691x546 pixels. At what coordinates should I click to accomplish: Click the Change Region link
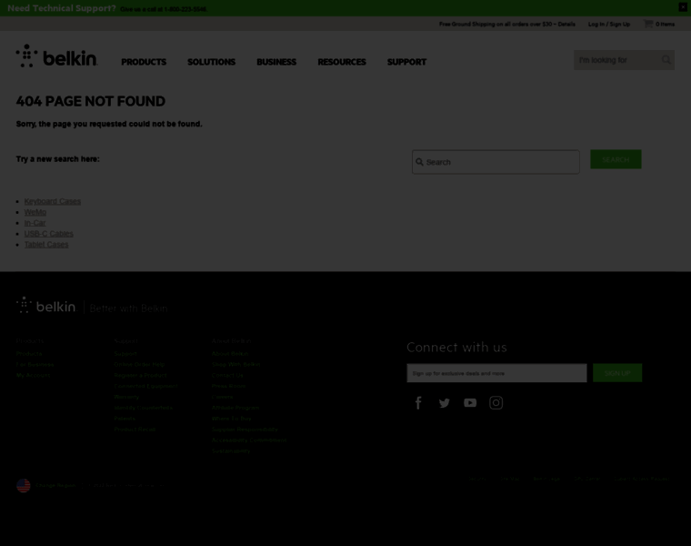point(55,485)
